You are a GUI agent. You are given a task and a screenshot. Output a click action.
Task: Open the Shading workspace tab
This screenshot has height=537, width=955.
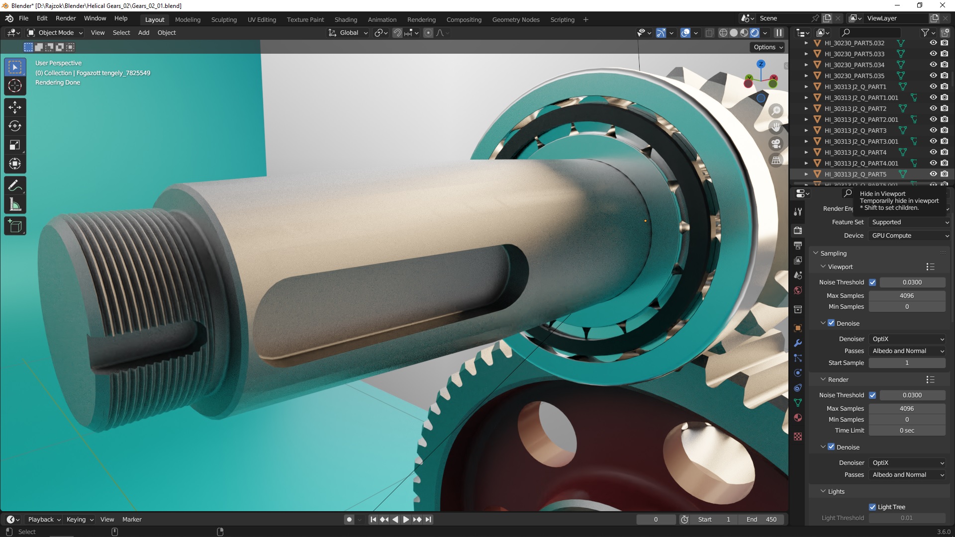(x=346, y=20)
